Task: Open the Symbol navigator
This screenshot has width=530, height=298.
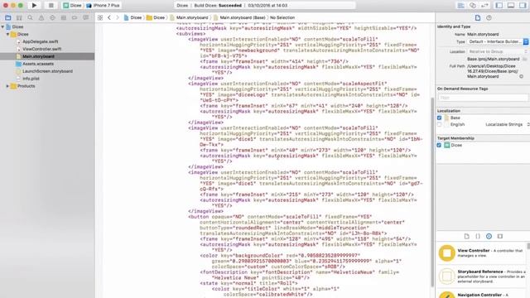Action: click(19, 17)
